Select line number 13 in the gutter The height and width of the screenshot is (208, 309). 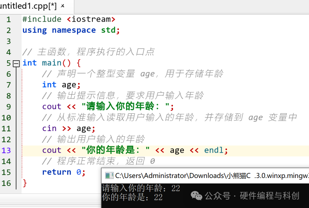pos(6,150)
